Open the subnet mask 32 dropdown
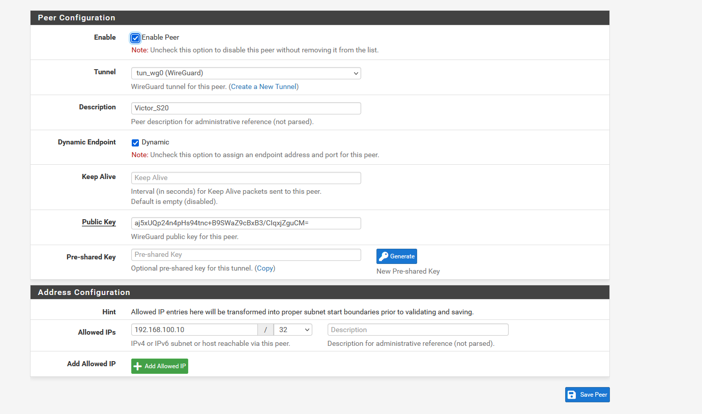The width and height of the screenshot is (702, 414). point(293,330)
